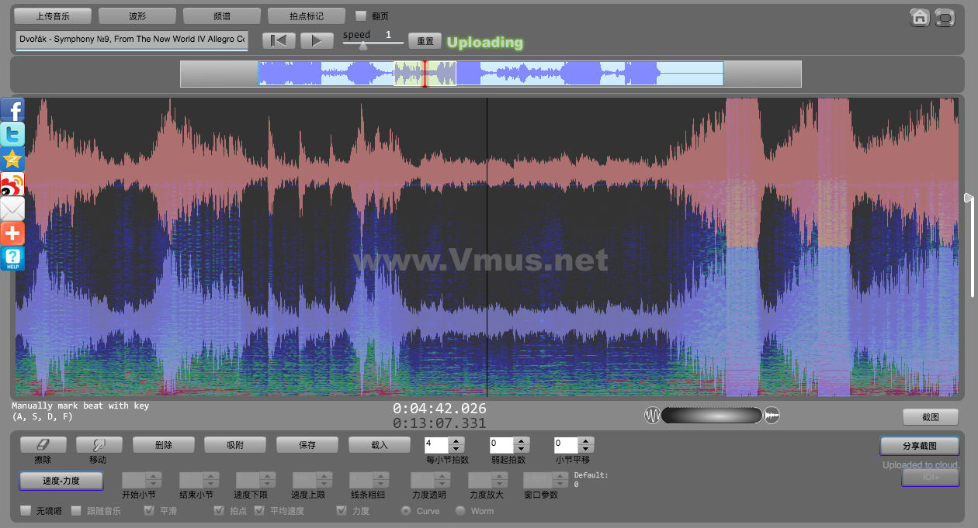
Task: Click the 上传音乐 upload music button
Action: (53, 16)
